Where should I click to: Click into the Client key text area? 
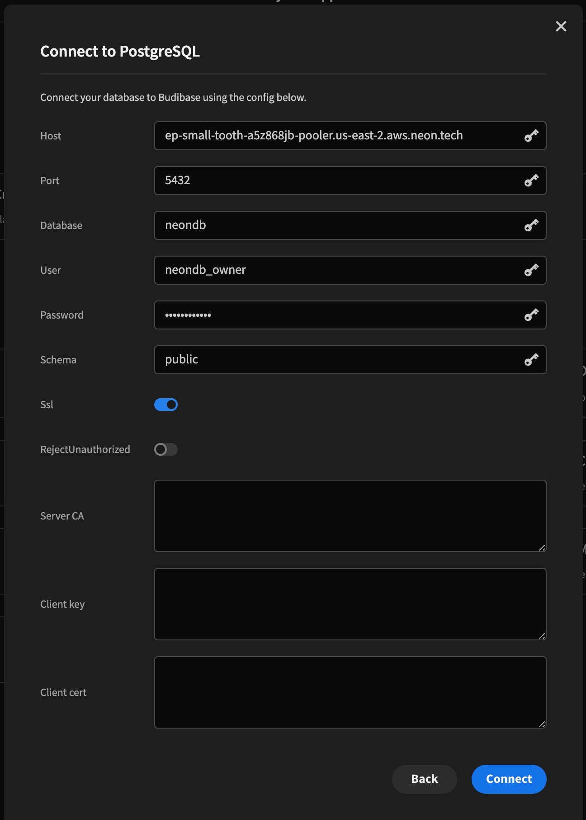350,604
